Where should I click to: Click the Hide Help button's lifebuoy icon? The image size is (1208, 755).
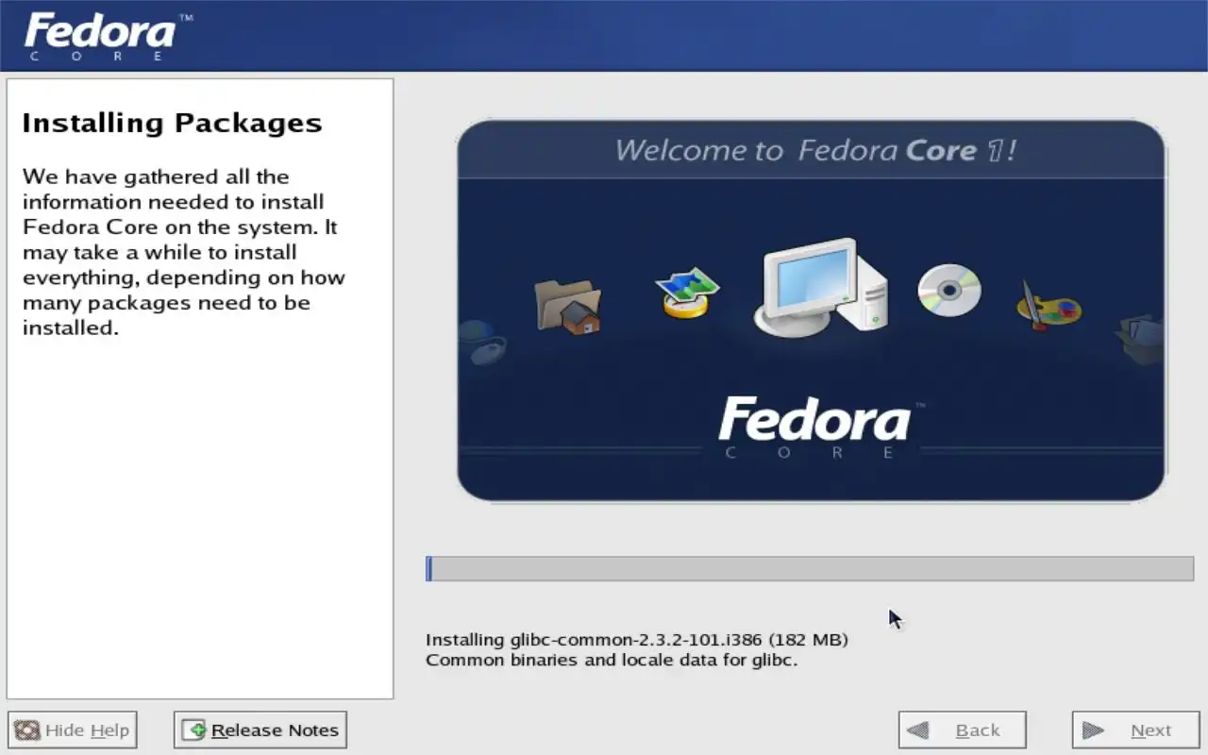tap(27, 730)
